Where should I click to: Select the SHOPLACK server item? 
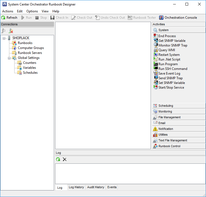pyautogui.click(x=21, y=38)
